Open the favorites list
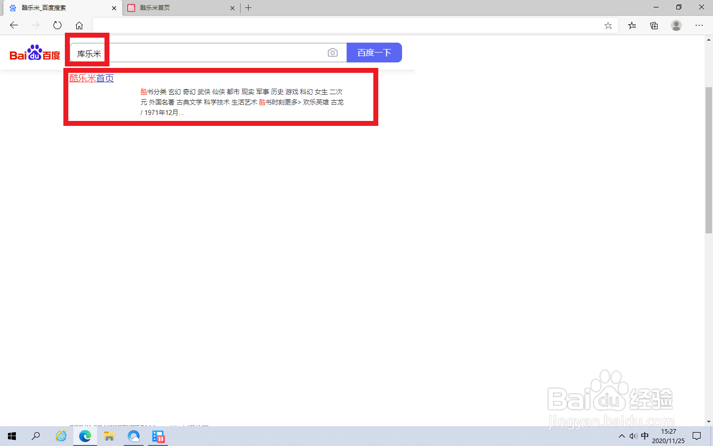This screenshot has height=446, width=713. pos(632,25)
